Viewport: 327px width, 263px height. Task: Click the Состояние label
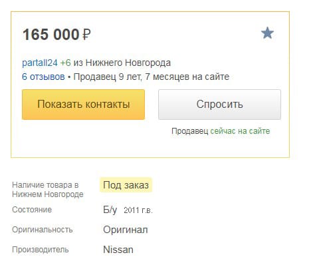coord(32,210)
